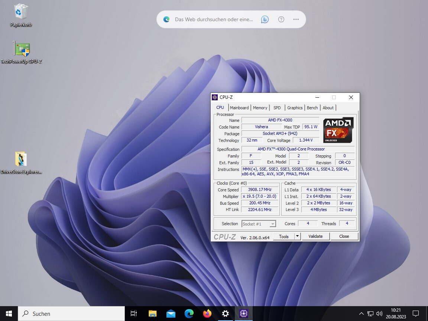Open Bing chat icon in search widget
The image size is (428, 321).
coord(265,19)
